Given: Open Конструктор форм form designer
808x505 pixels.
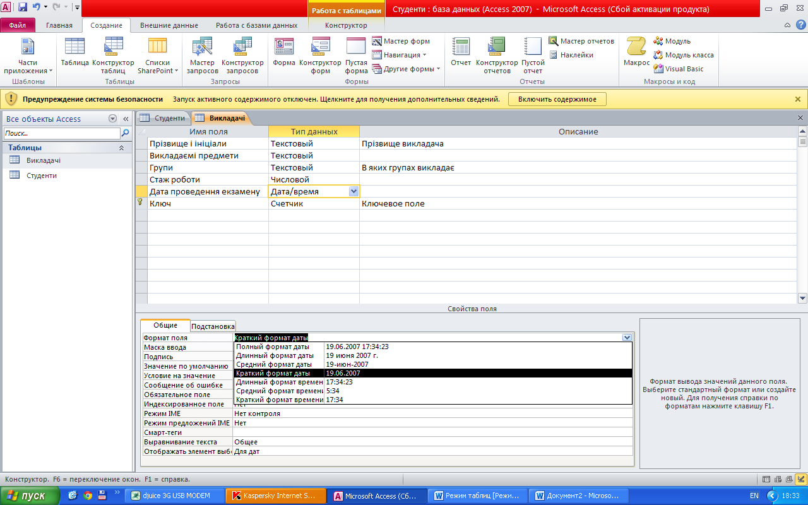Looking at the screenshot, I should (321, 56).
